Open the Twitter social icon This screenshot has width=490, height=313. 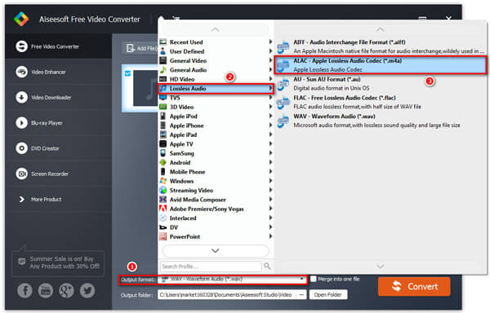point(87,290)
